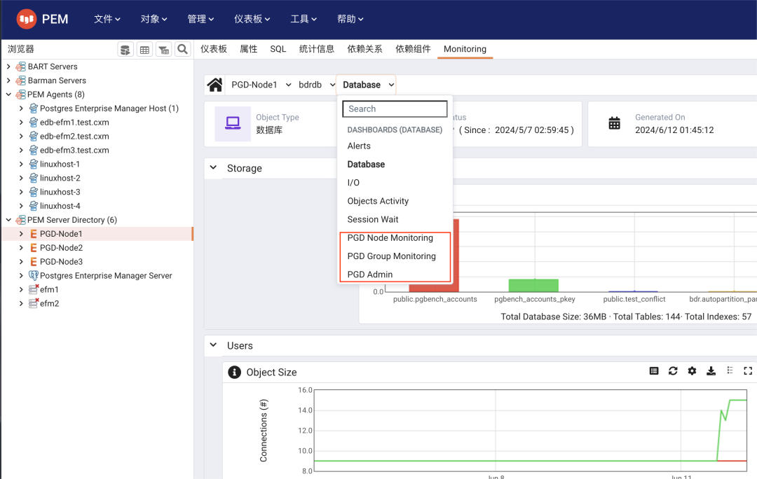This screenshot has width=757, height=479.
Task: Open the PGD-Node1 server dropdown
Action: 261,85
